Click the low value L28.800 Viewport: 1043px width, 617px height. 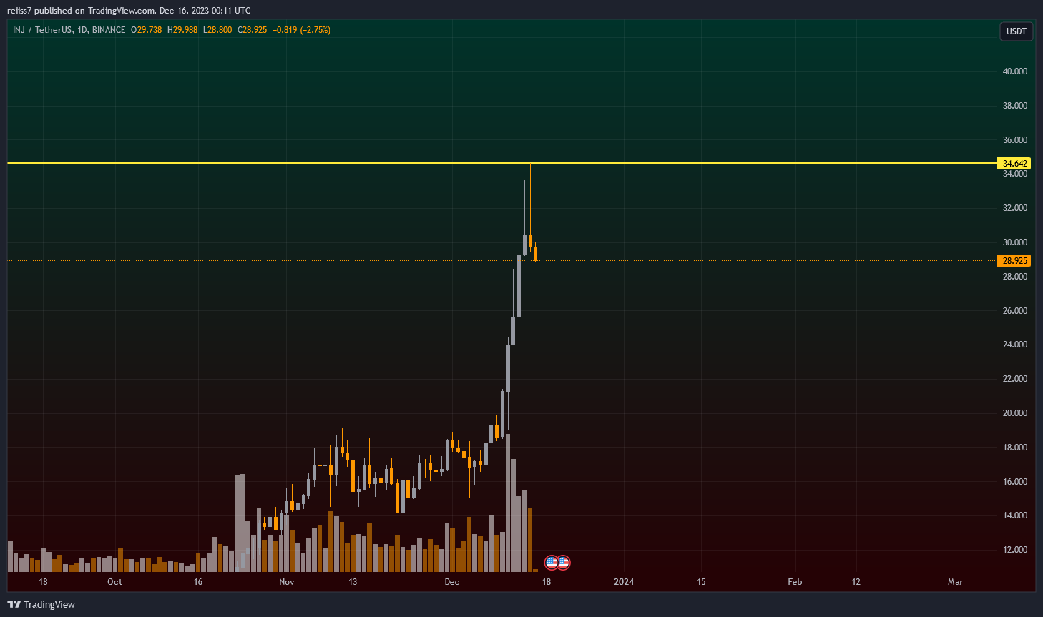[217, 30]
